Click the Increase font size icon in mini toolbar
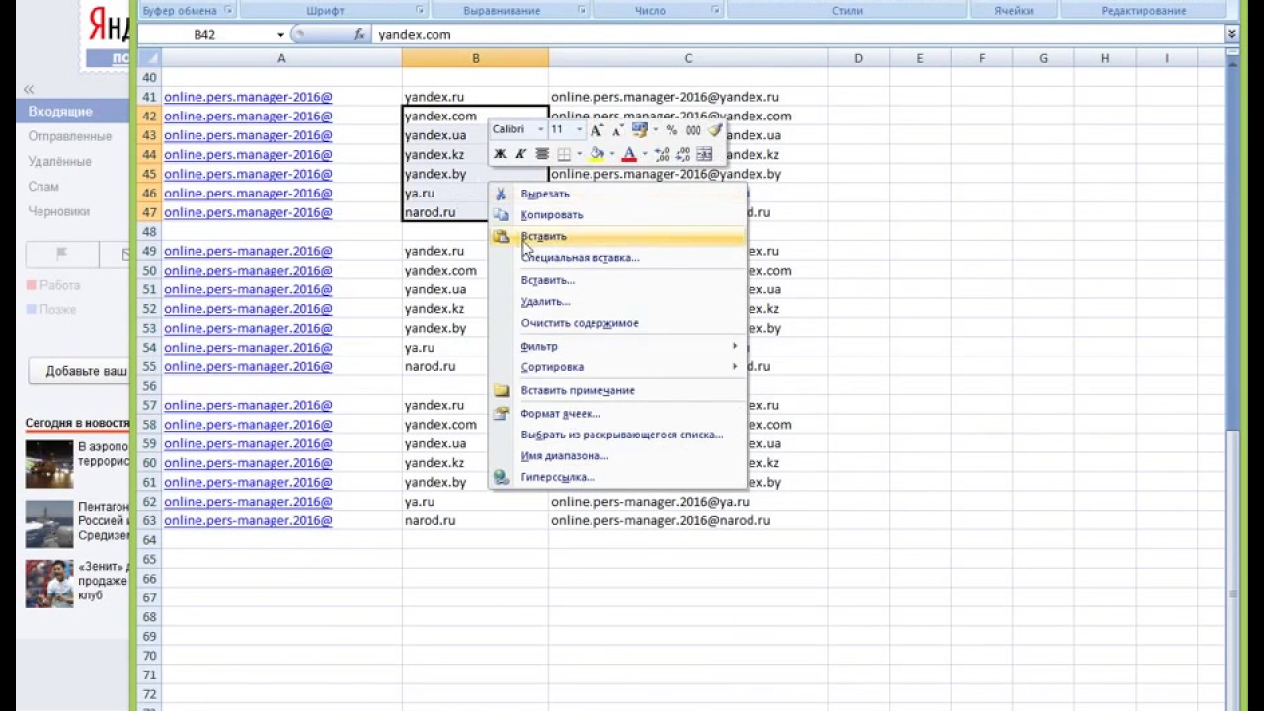1264x711 pixels. click(596, 130)
